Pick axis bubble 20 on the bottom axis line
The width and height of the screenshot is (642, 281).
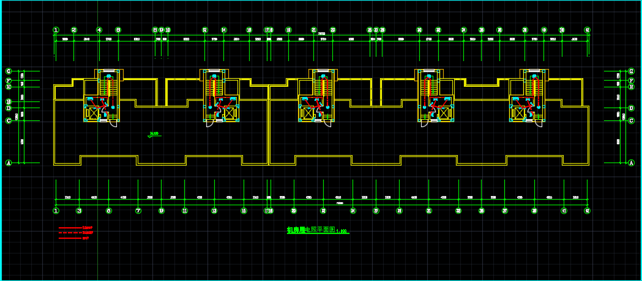point(294,211)
